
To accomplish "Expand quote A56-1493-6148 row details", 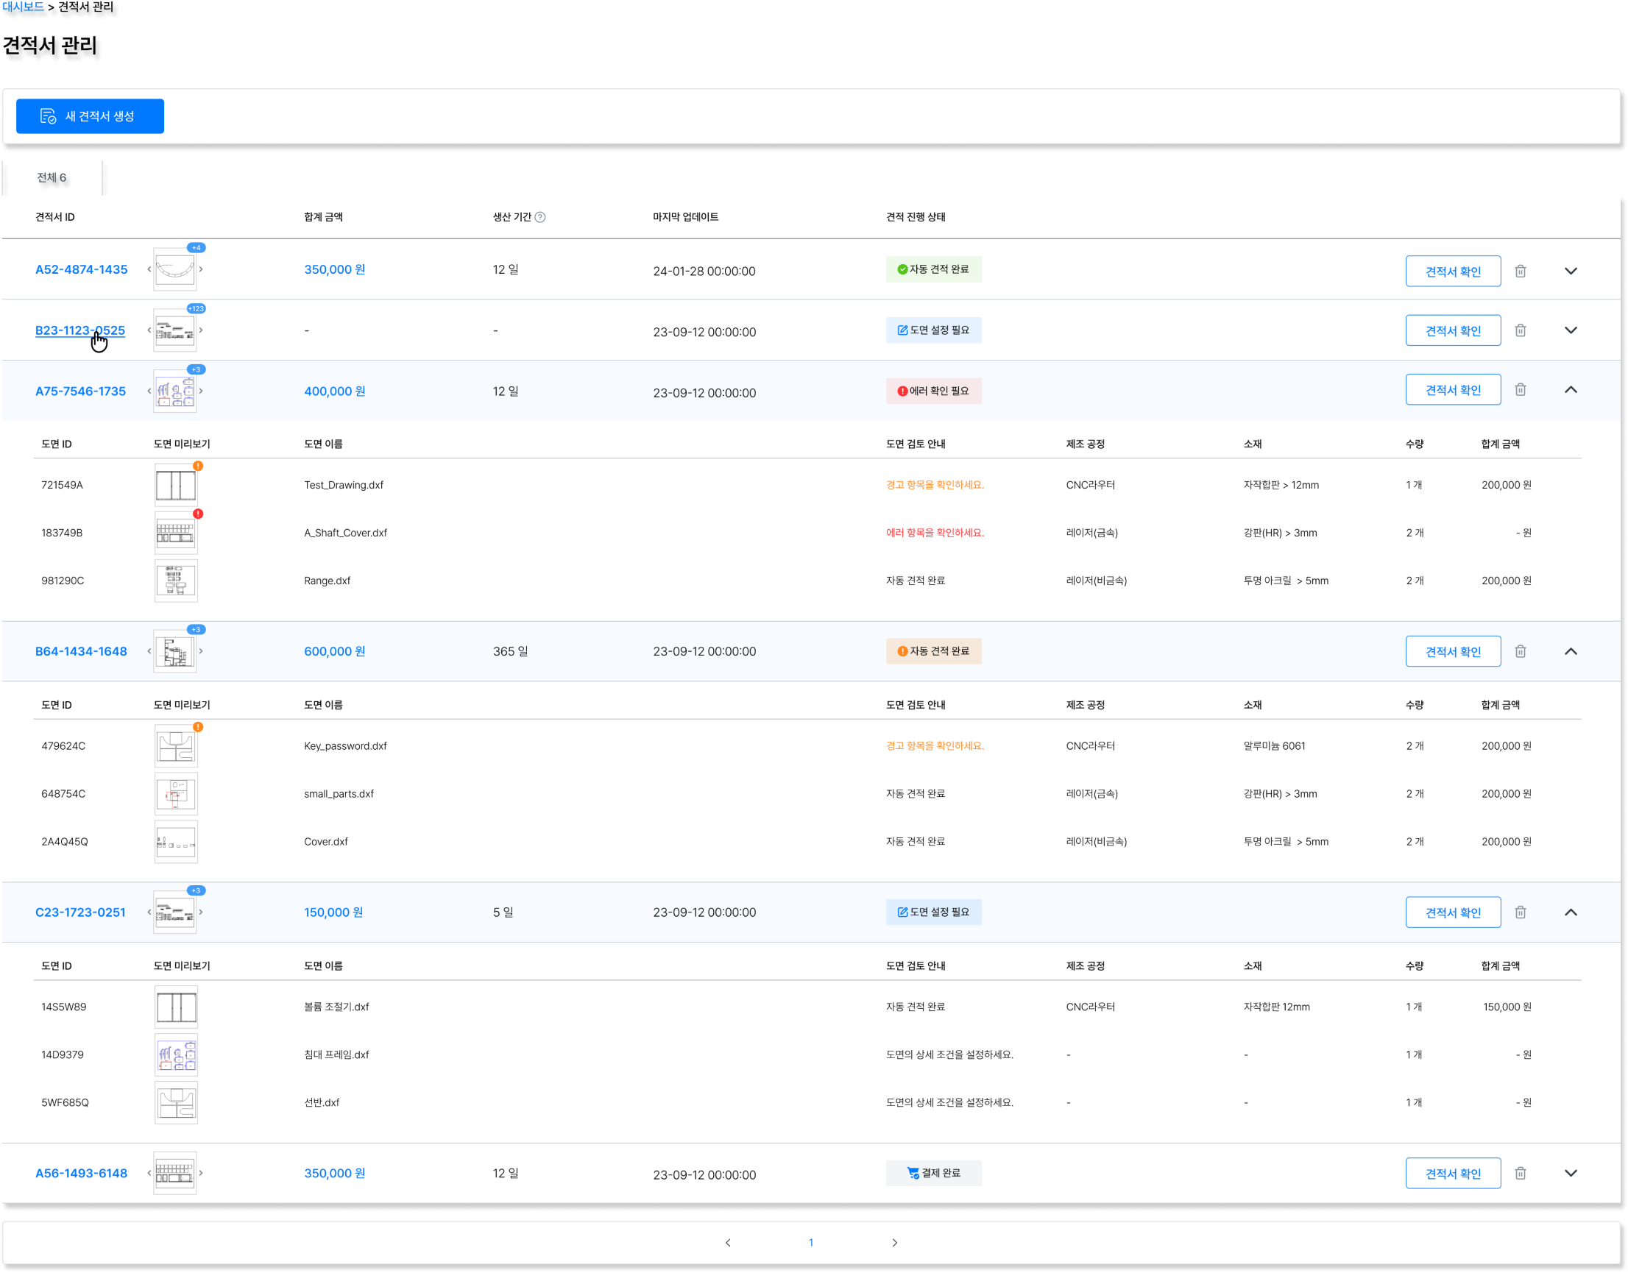I will (1571, 1173).
